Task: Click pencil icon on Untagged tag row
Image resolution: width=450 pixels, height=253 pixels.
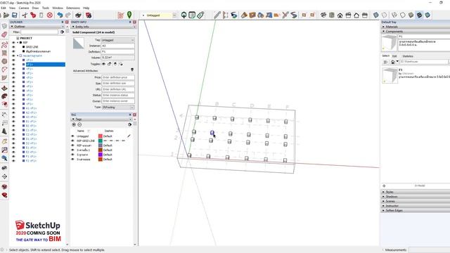Action: 129,136
